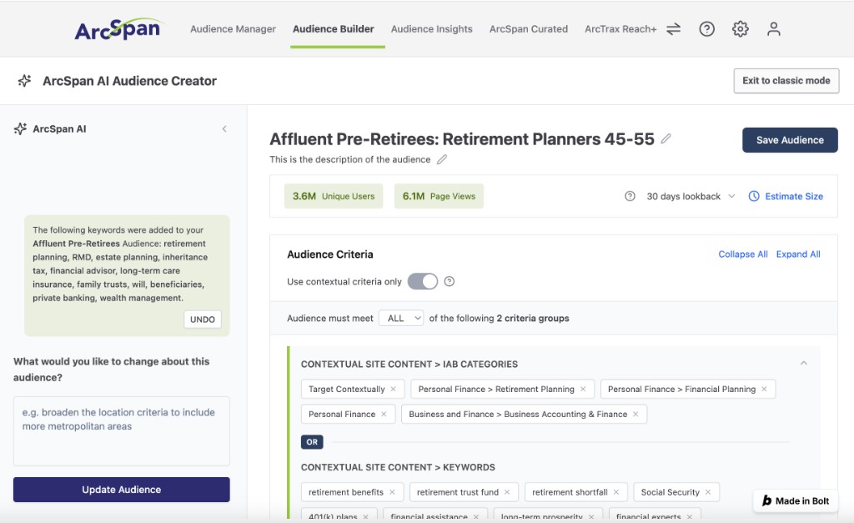Click the swap arrows icon beside ArcTrax Reach+
This screenshot has height=523, width=854.
click(673, 28)
